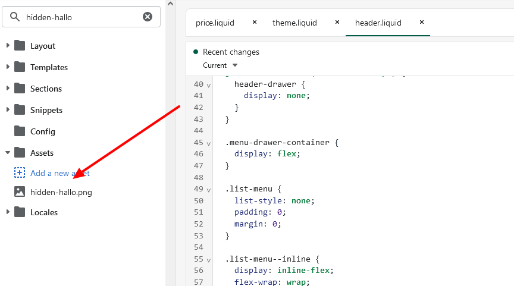Focus the file search input
Viewport: 514px width, 286px height.
(82, 17)
